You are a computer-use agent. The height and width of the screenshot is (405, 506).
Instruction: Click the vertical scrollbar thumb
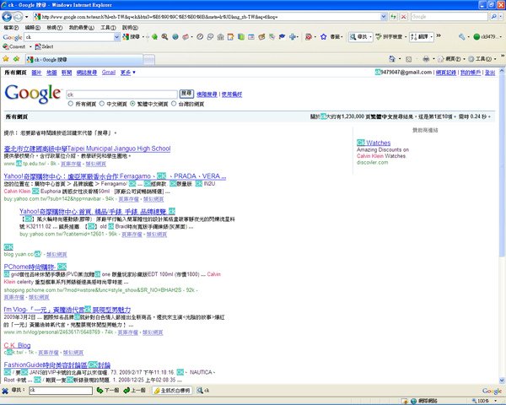(x=502, y=166)
